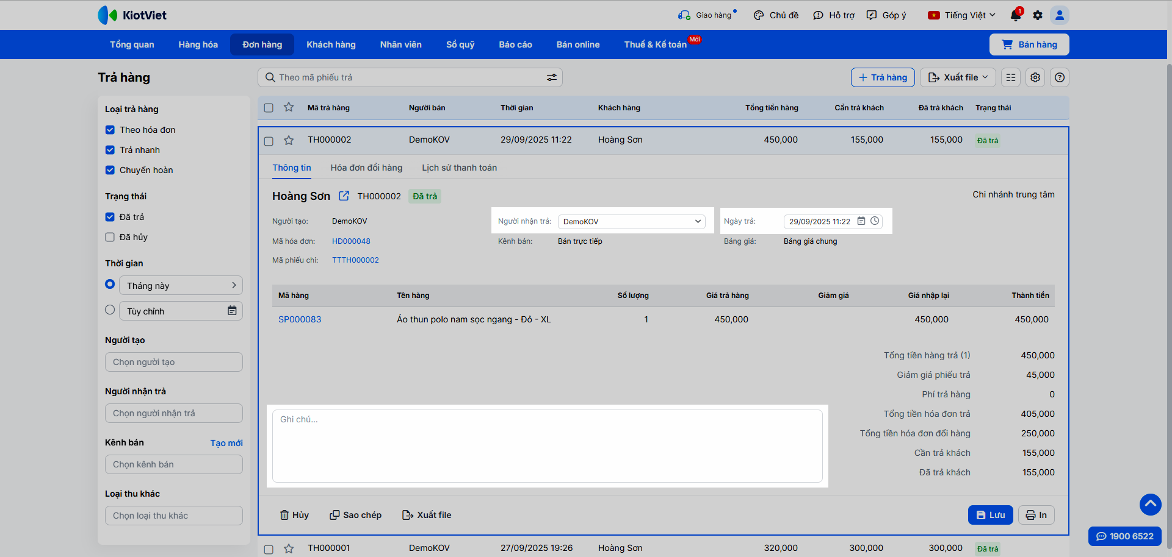Tick the checkbox for row TH000001
Image resolution: width=1172 pixels, height=557 pixels.
pos(269,550)
